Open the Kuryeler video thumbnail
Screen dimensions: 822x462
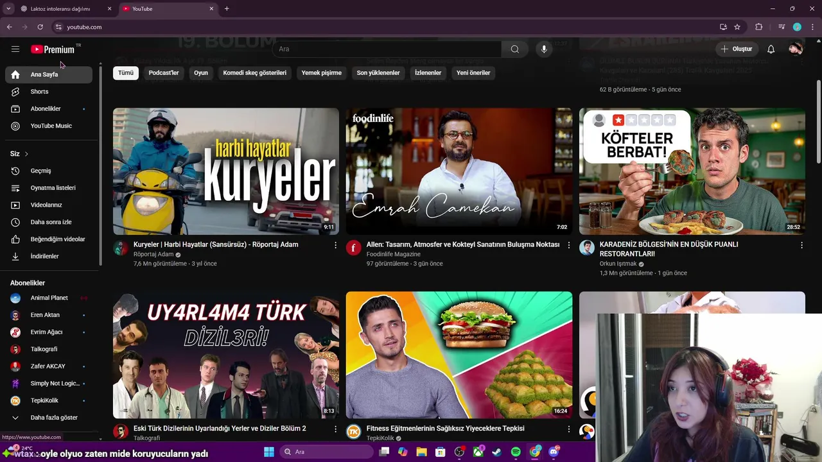(x=226, y=171)
